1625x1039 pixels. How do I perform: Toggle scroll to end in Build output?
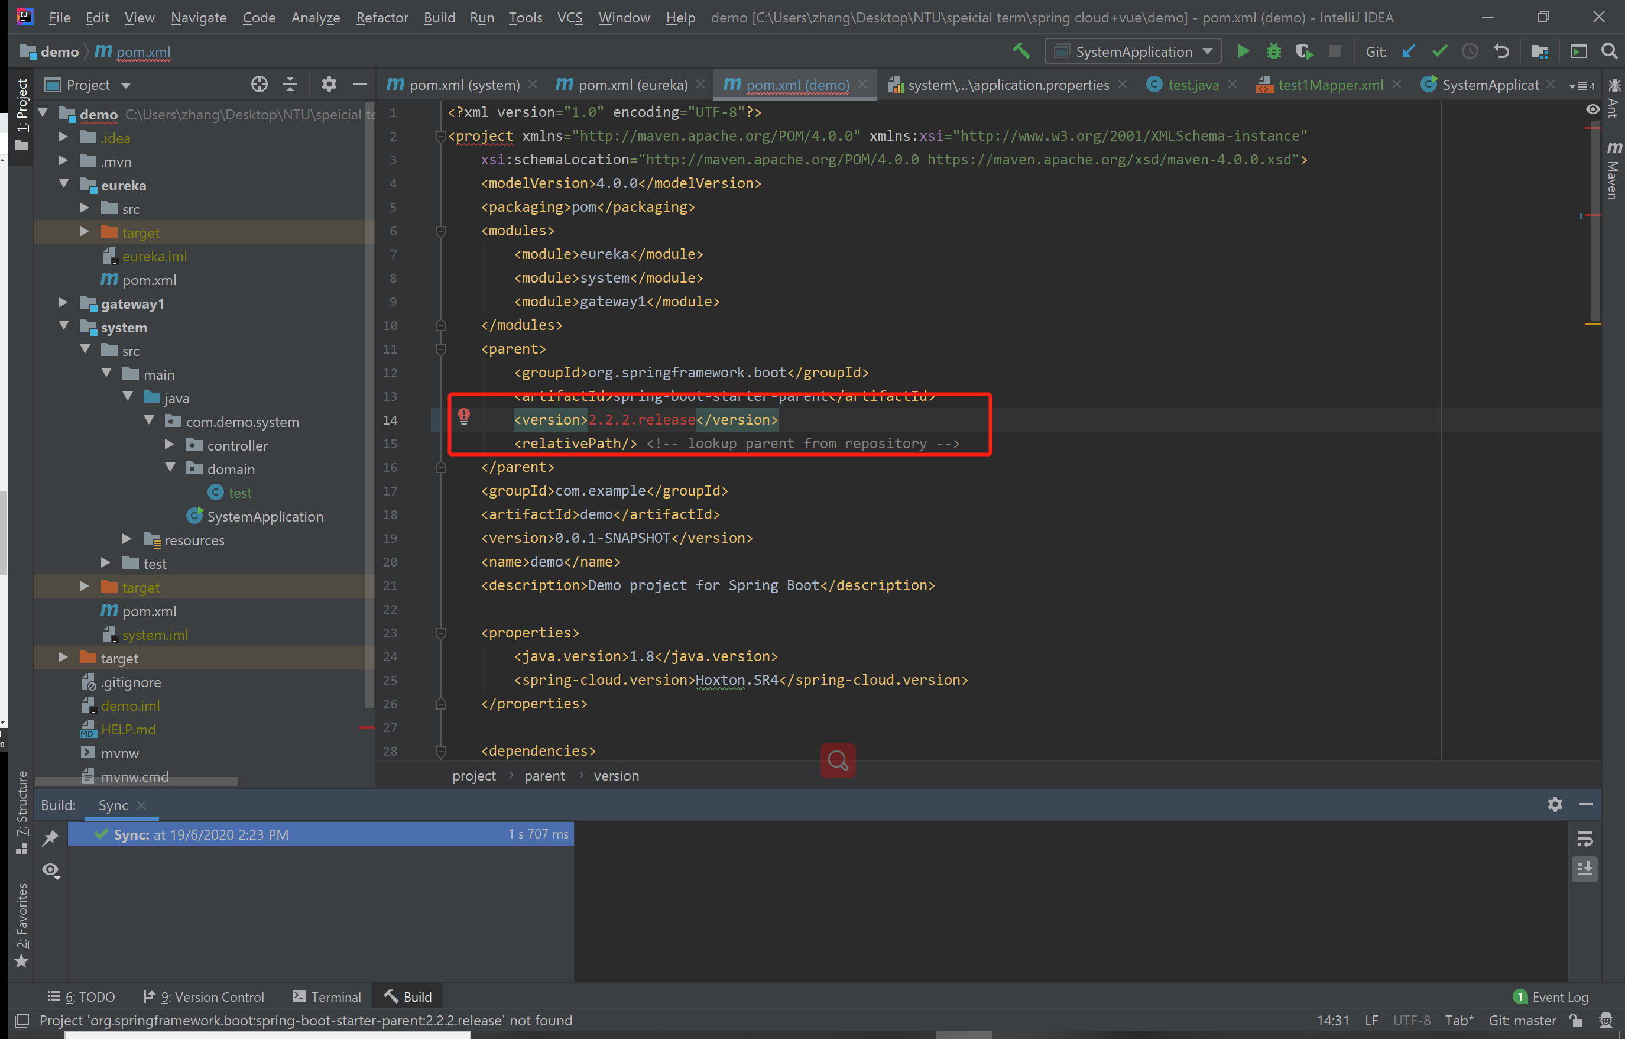[1585, 869]
